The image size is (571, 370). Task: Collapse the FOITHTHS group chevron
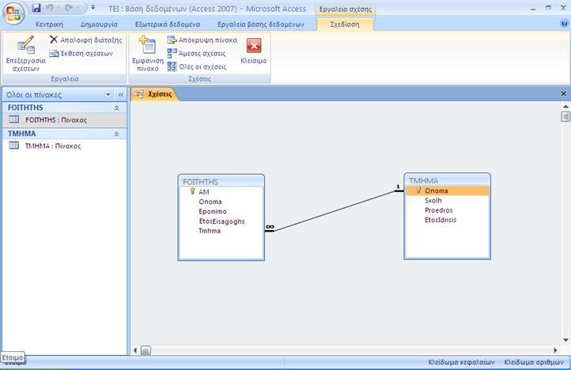(x=116, y=108)
